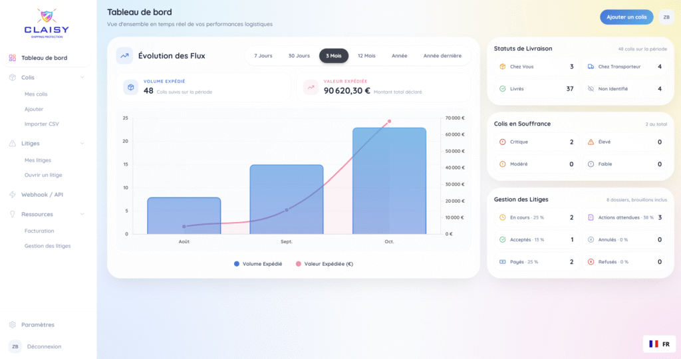Click the Livrés green check icon
681x359 pixels.
[x=503, y=88]
